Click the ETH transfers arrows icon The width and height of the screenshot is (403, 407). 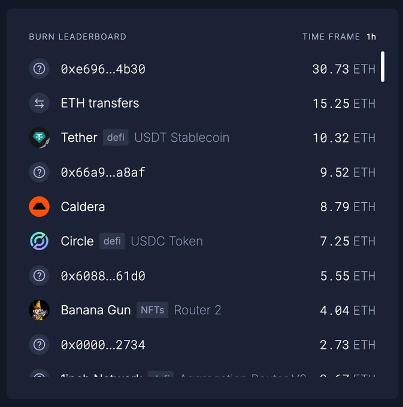[x=39, y=104]
